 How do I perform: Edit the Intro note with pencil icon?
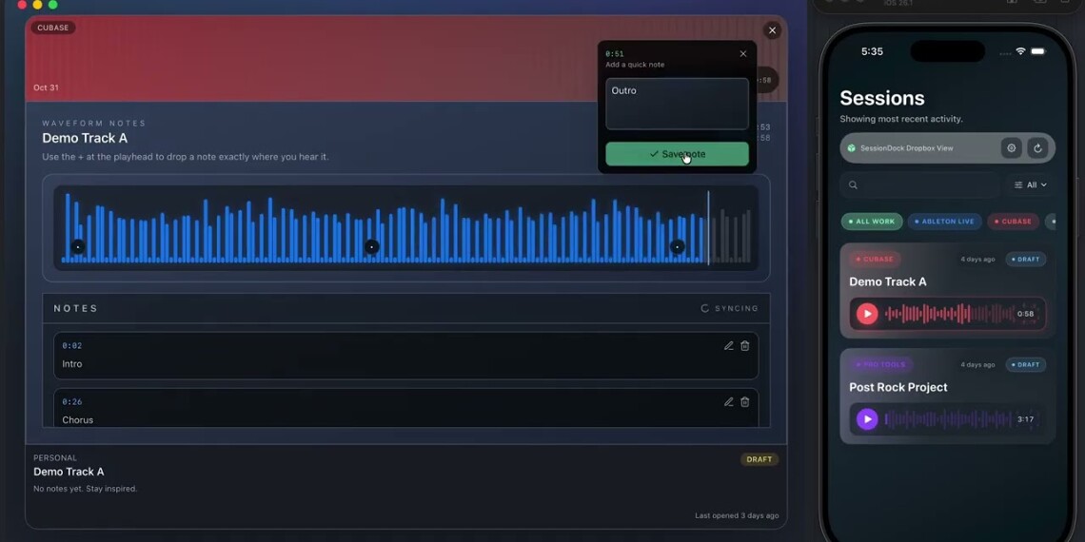728,346
